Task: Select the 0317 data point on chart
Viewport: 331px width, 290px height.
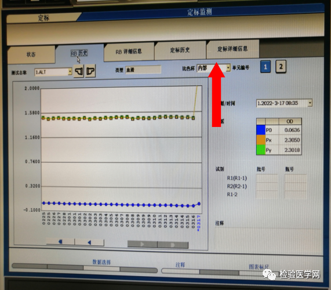Action: click(x=199, y=204)
